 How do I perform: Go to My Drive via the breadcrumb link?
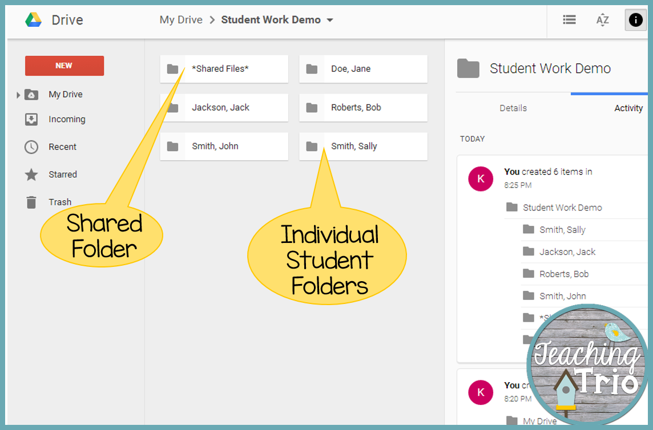point(181,19)
